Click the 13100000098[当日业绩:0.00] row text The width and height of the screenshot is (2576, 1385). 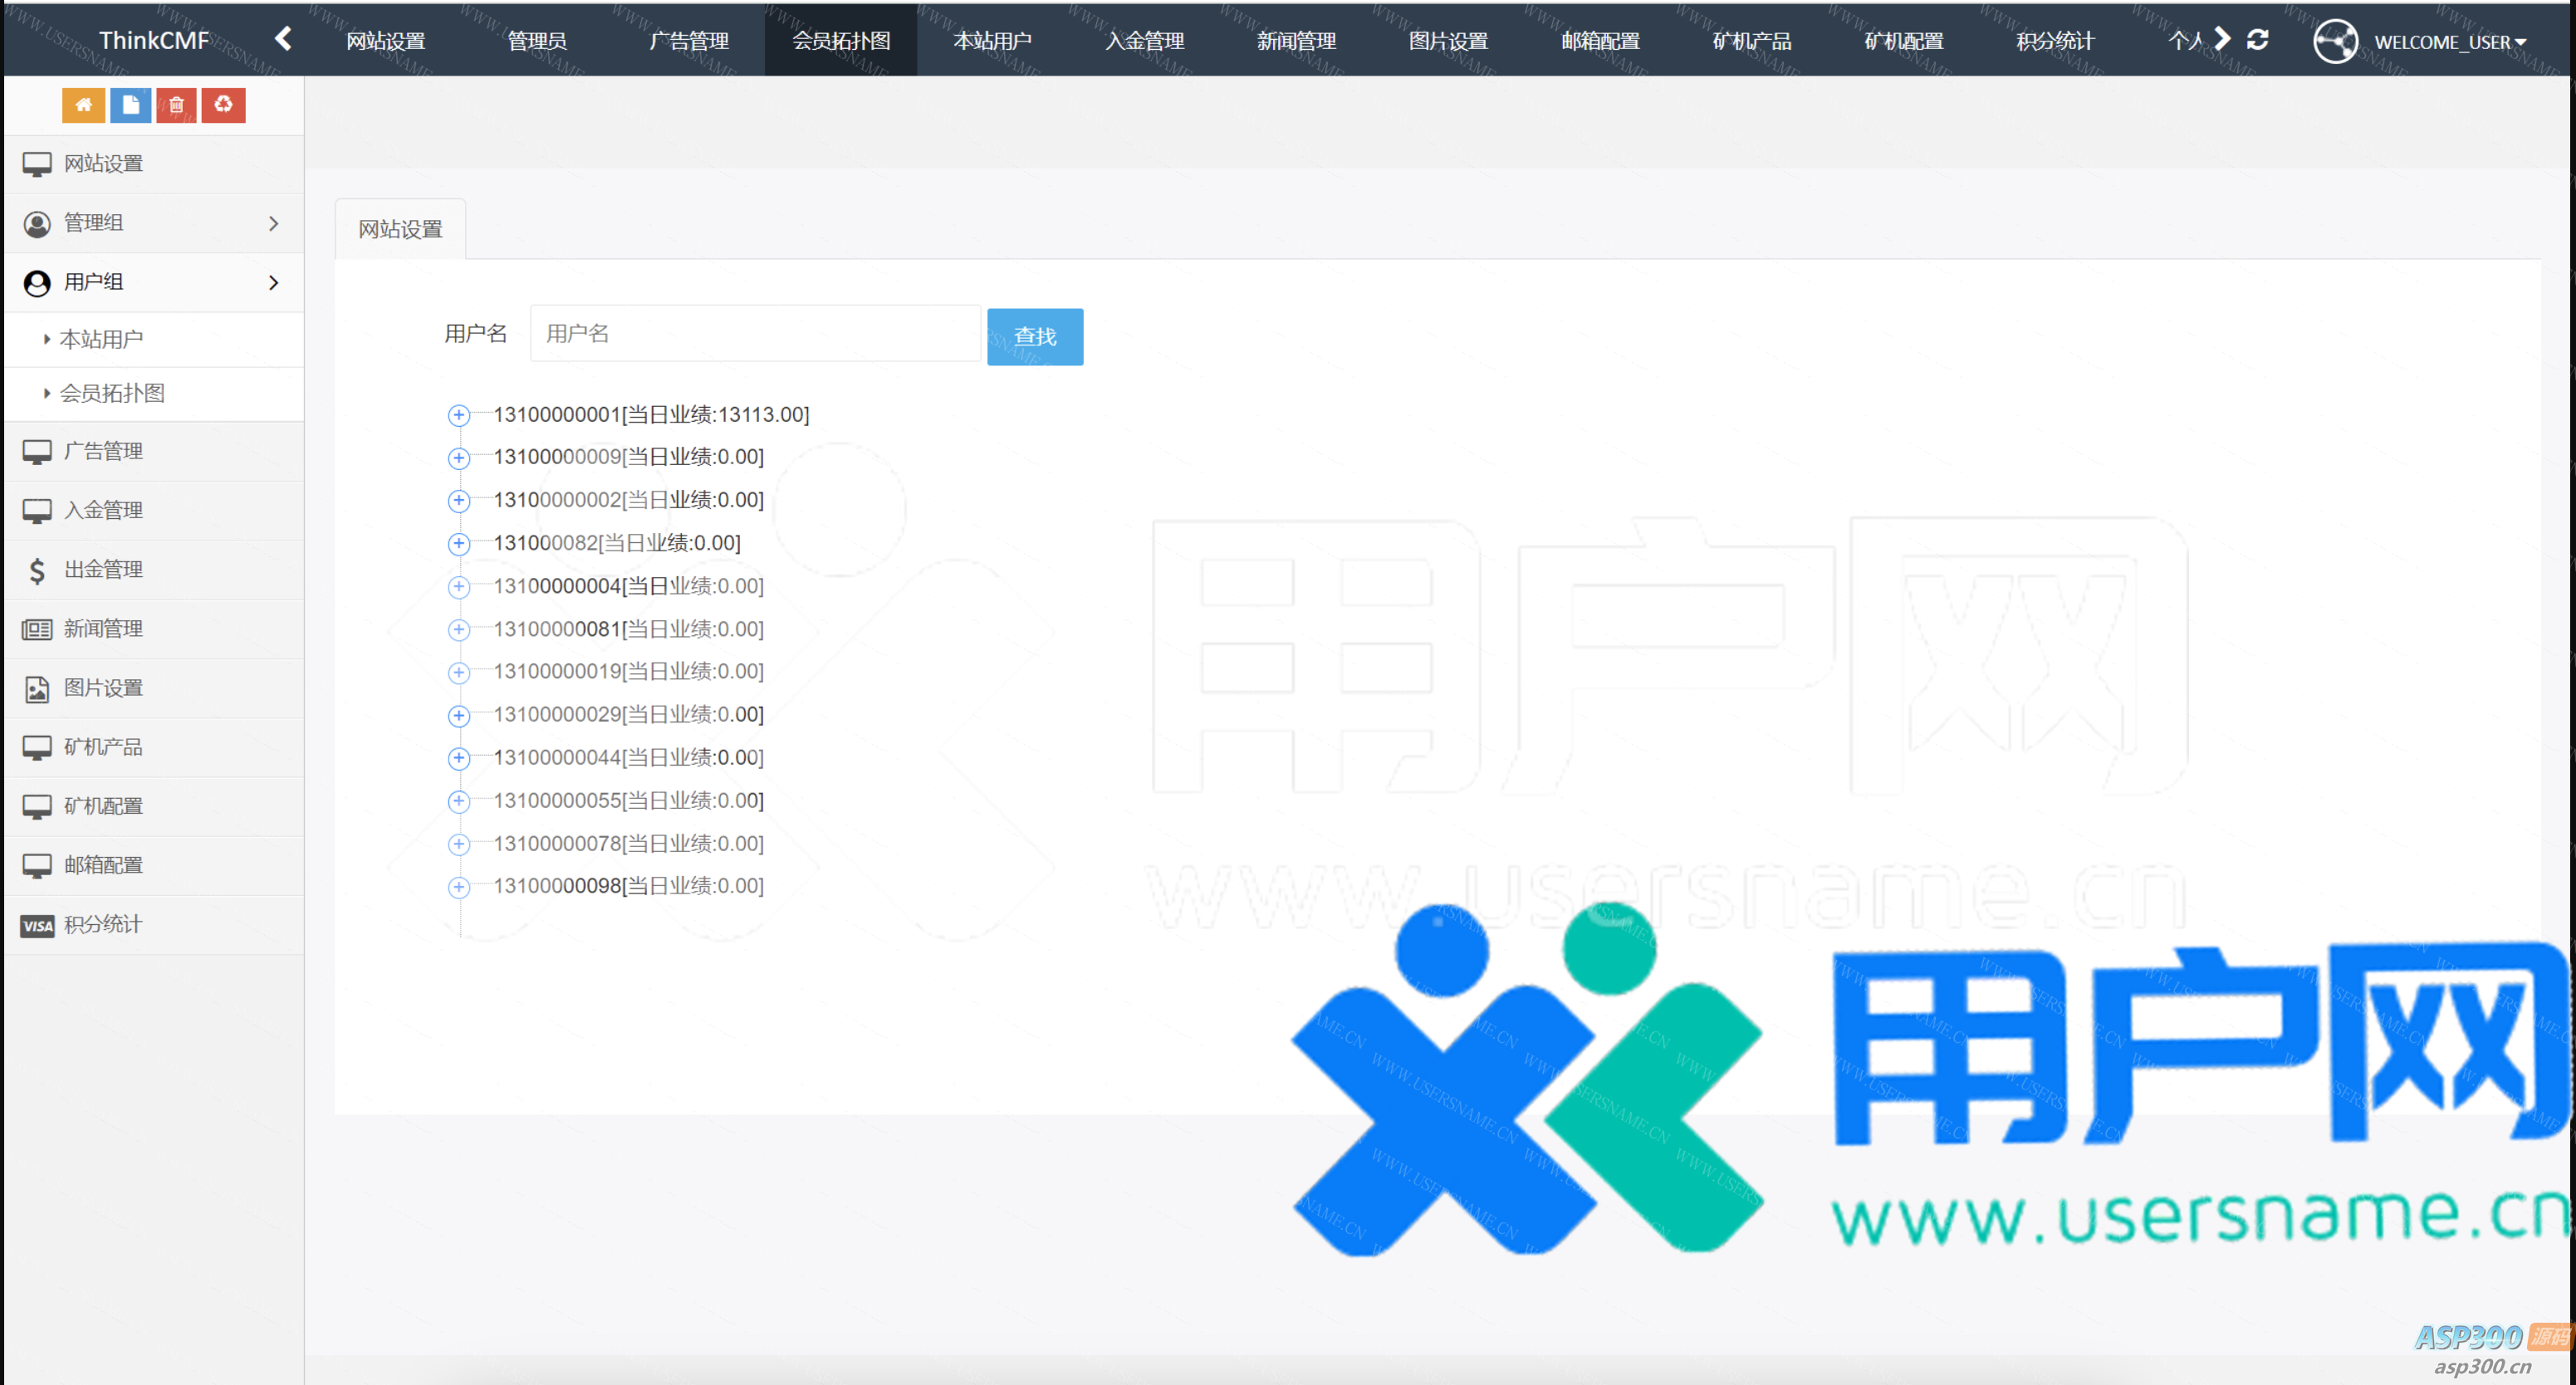[628, 887]
